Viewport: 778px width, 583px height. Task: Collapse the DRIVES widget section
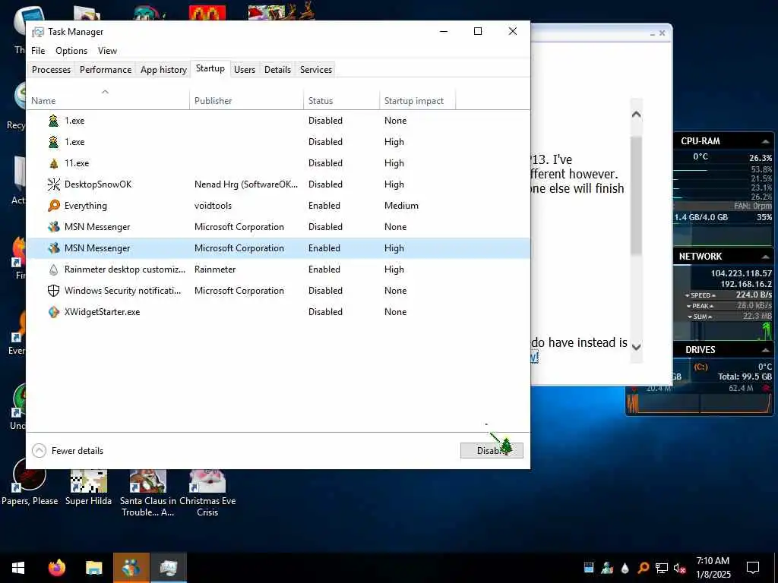765,350
